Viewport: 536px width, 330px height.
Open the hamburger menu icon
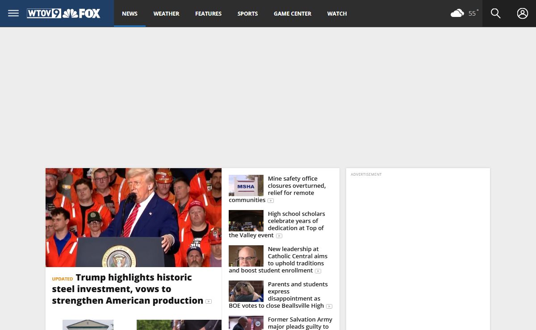pos(13,13)
